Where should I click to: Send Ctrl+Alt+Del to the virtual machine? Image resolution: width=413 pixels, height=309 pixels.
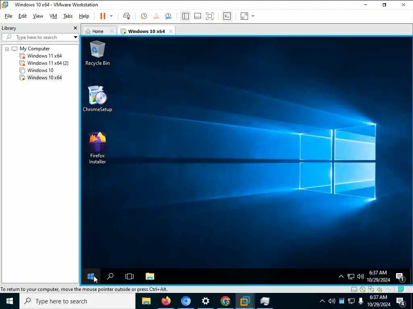point(127,16)
